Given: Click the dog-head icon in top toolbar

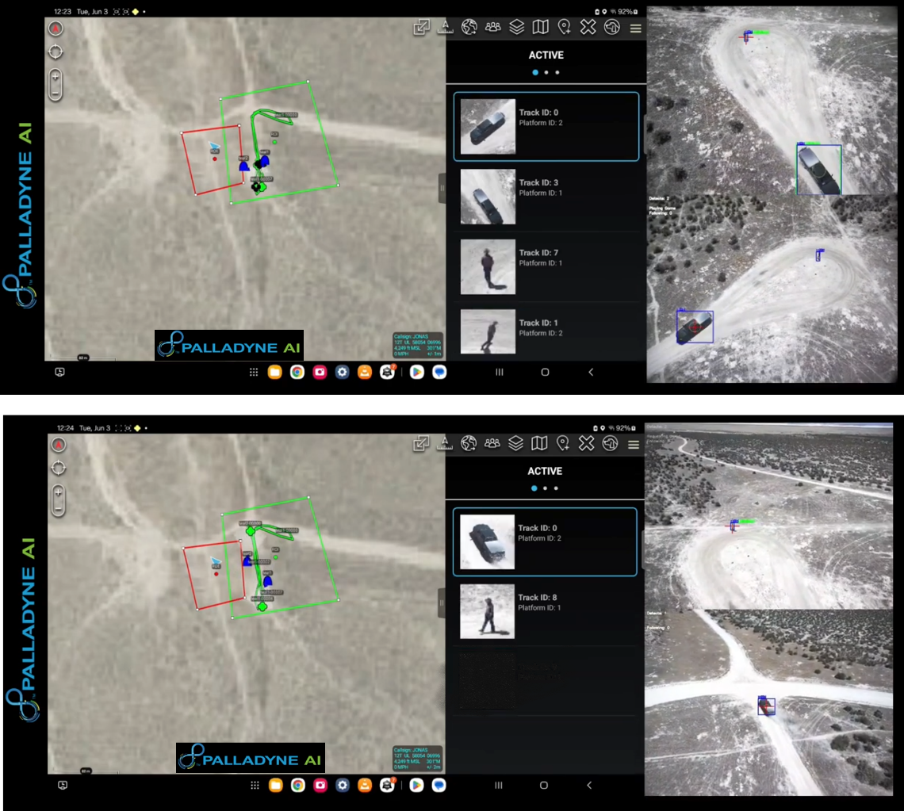Looking at the screenshot, I should click(611, 28).
